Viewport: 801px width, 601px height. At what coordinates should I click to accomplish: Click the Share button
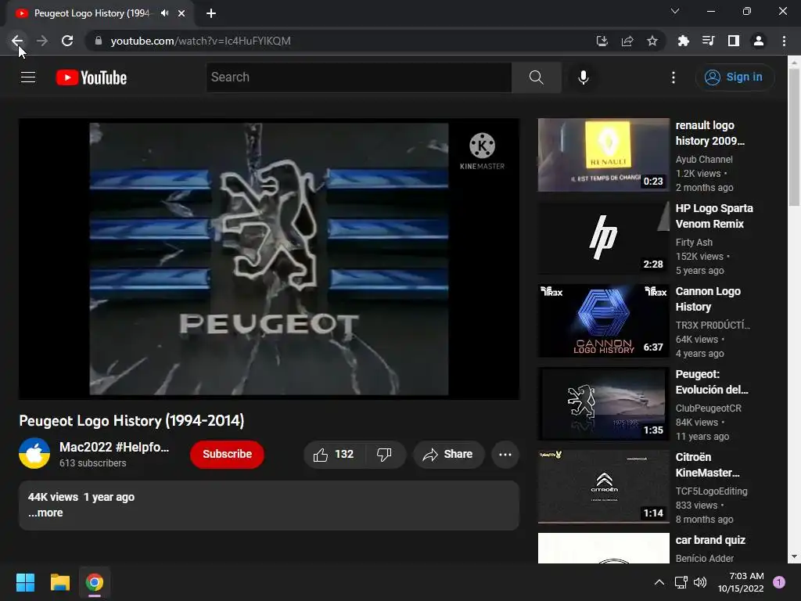pyautogui.click(x=448, y=455)
